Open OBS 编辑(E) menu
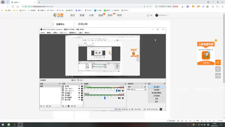This screenshot has height=127, width=225. coord(49,33)
